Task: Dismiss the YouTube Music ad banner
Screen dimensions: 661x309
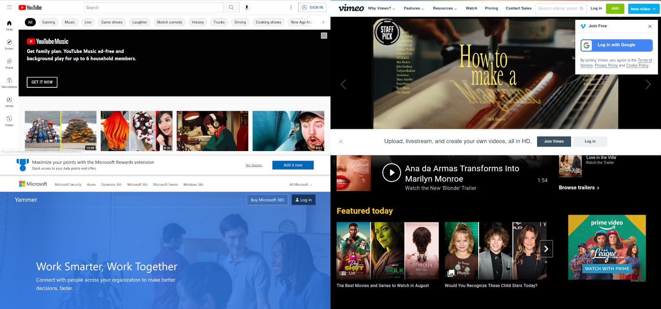Action: (324, 36)
